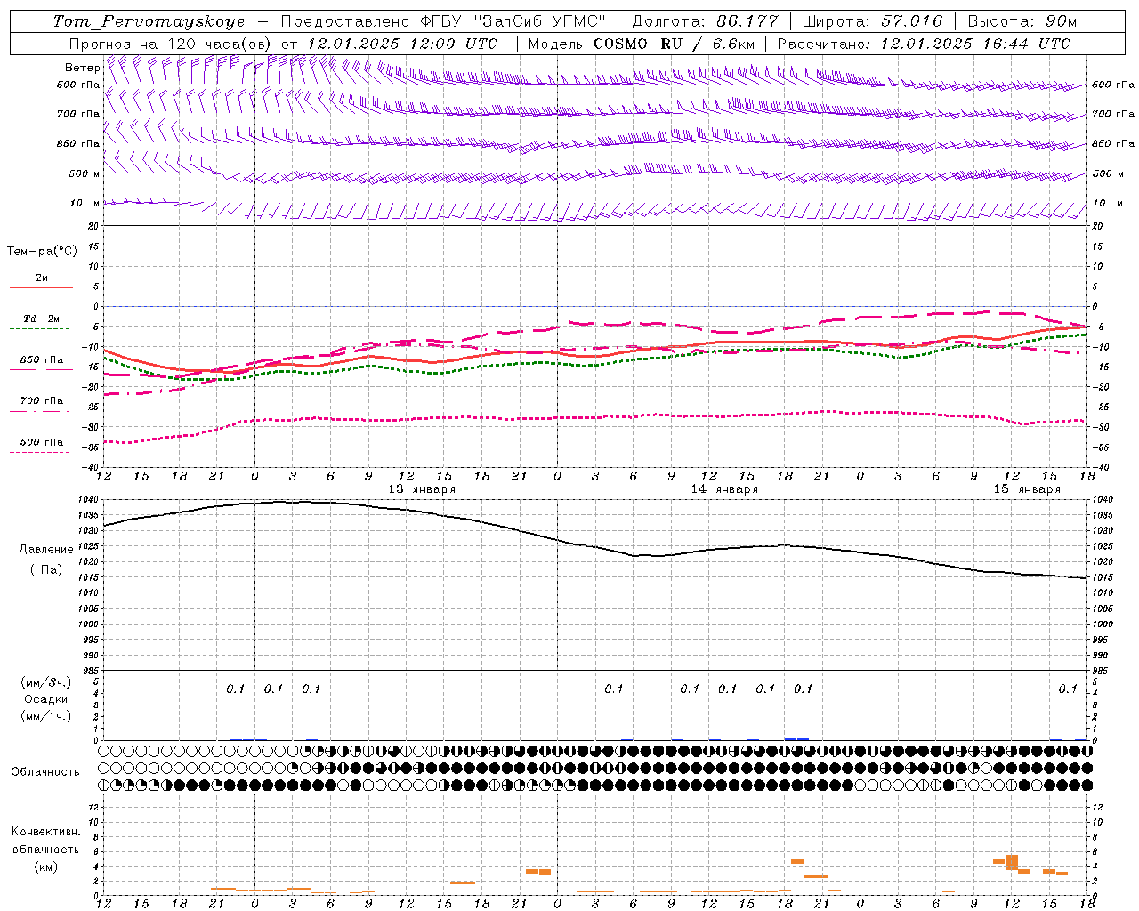The height and width of the screenshot is (911, 1139).
Task: Click the 700 гПа temperature legend label
Action: [x=42, y=401]
